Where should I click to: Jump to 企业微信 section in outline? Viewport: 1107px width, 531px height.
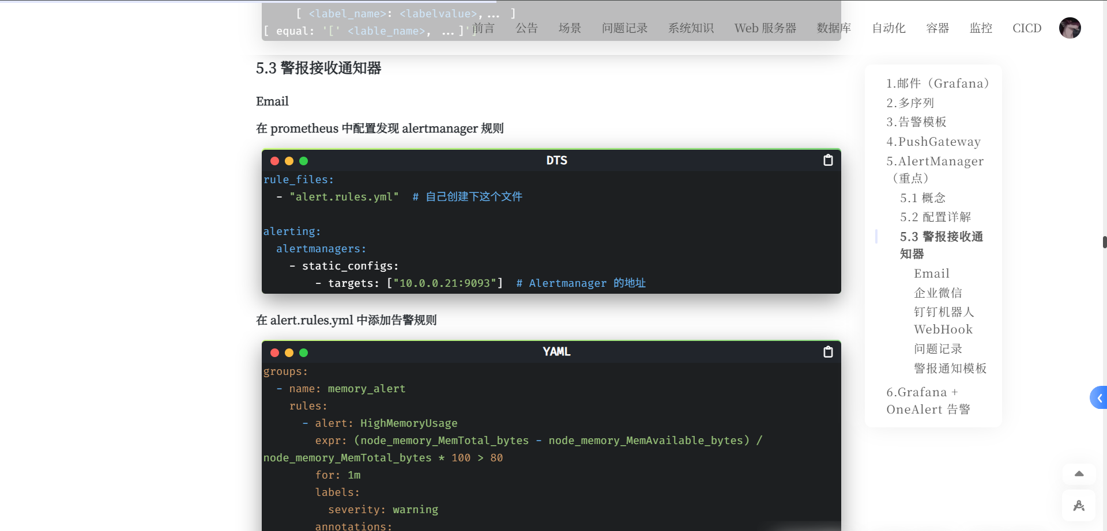(938, 293)
